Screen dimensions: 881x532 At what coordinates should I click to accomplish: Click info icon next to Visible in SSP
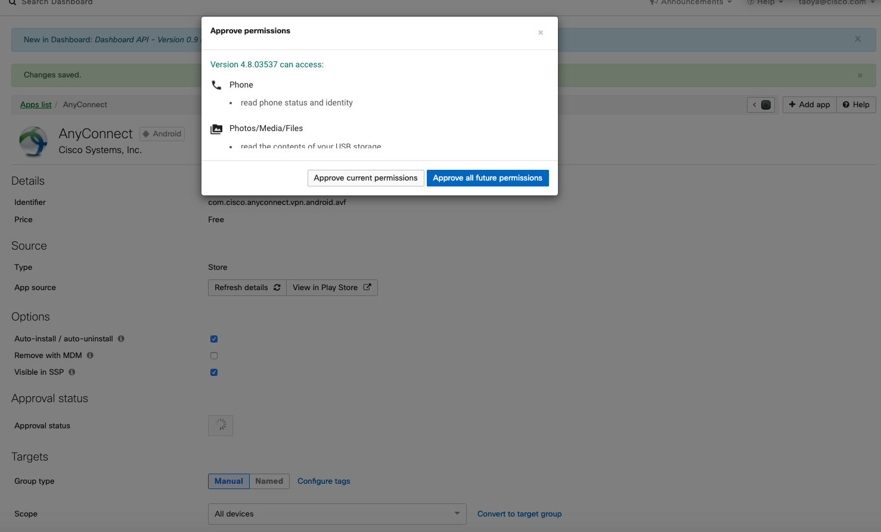[72, 372]
